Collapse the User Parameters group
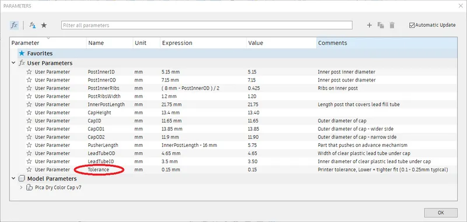 [13, 63]
